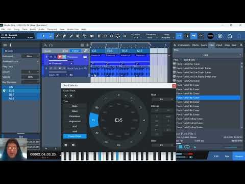Open the track list icon
This screenshot has width=245, height=184.
(82, 45)
